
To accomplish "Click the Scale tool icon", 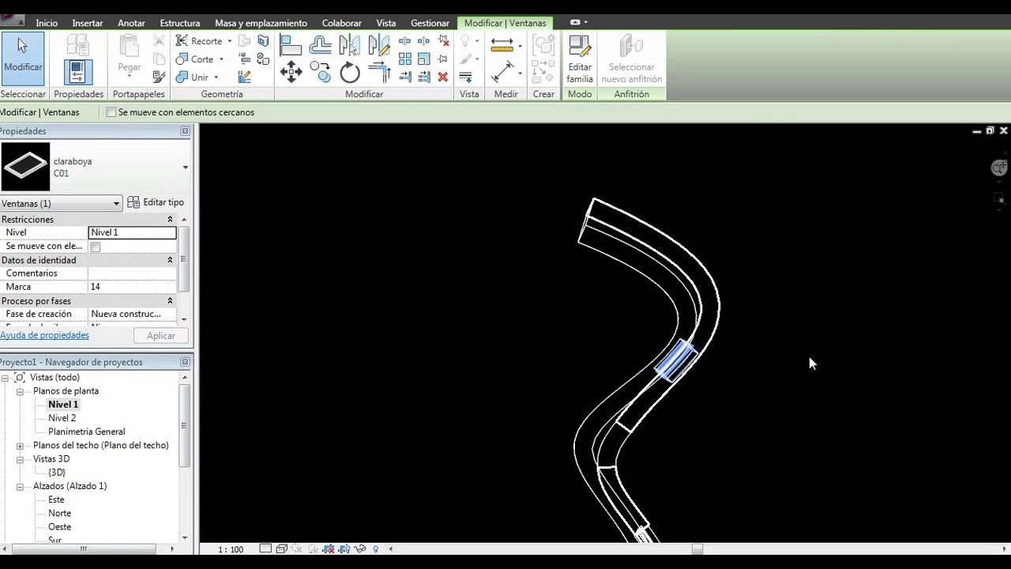I will 424,58.
